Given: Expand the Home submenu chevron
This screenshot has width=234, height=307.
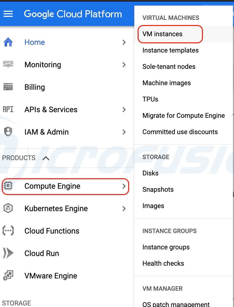Looking at the screenshot, I should coord(124,42).
